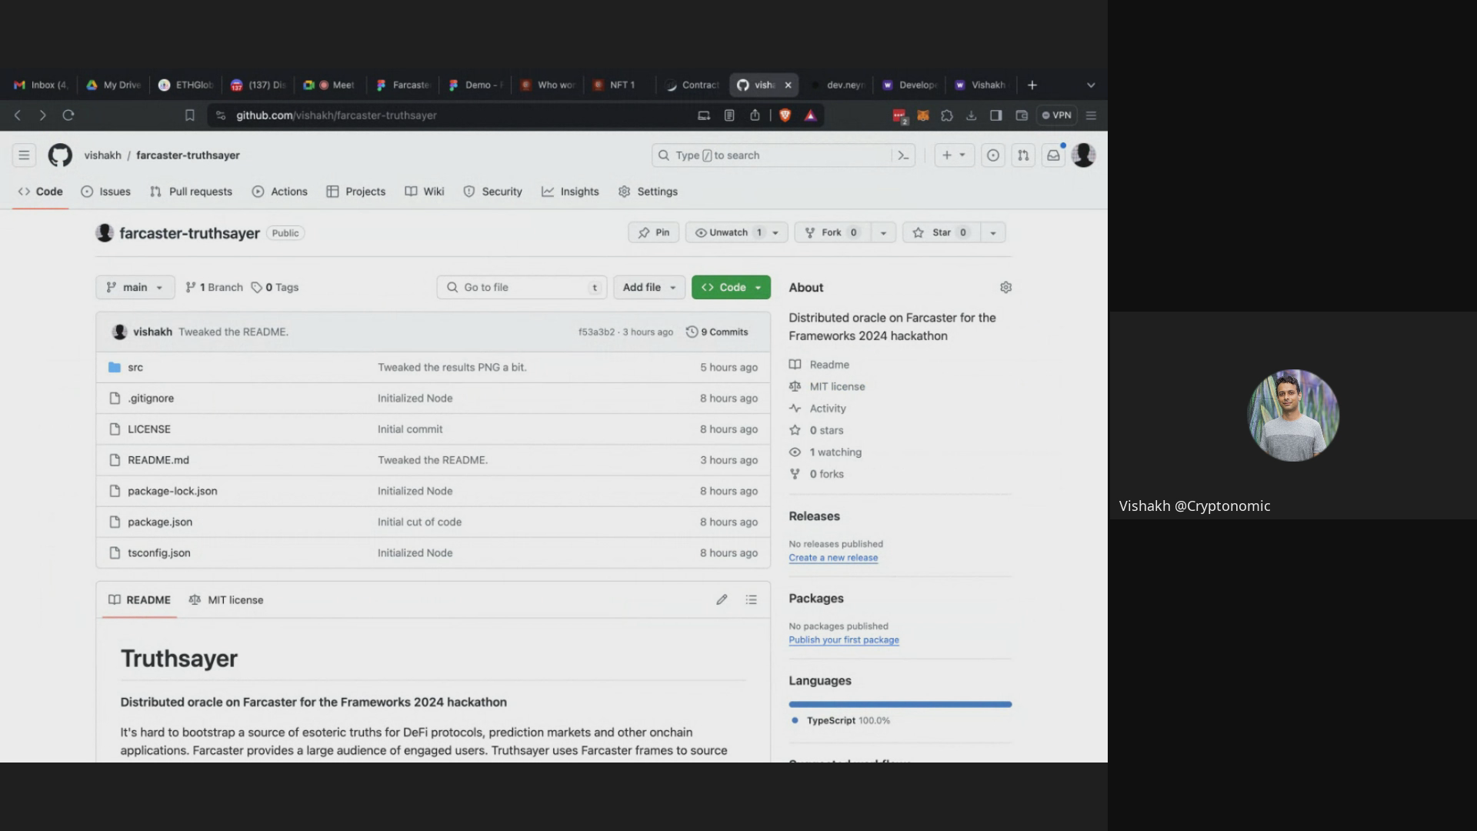Open the 9 Commits history link
1477x831 pixels.
point(717,332)
